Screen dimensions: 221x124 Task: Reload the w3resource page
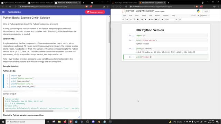click(10, 7)
